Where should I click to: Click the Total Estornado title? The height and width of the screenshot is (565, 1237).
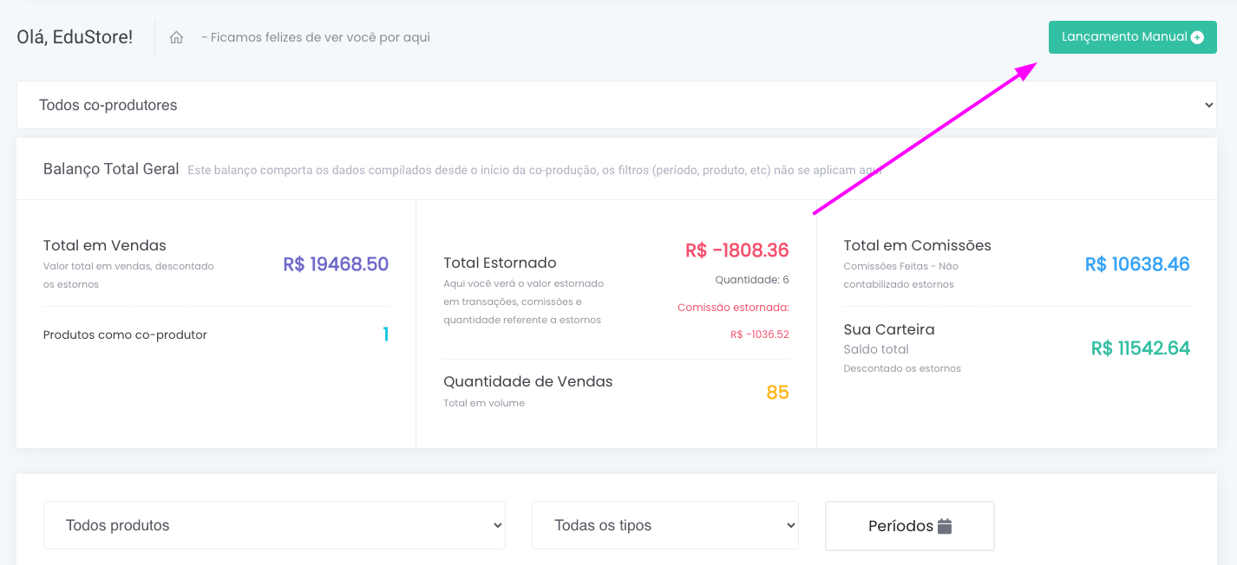tap(500, 263)
